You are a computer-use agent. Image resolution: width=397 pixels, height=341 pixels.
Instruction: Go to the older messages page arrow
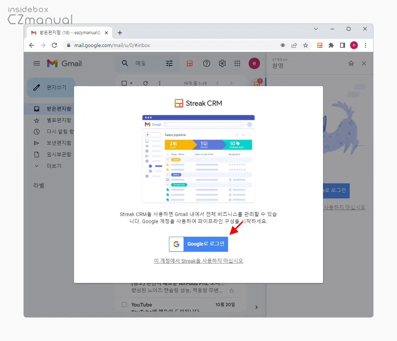231,83
